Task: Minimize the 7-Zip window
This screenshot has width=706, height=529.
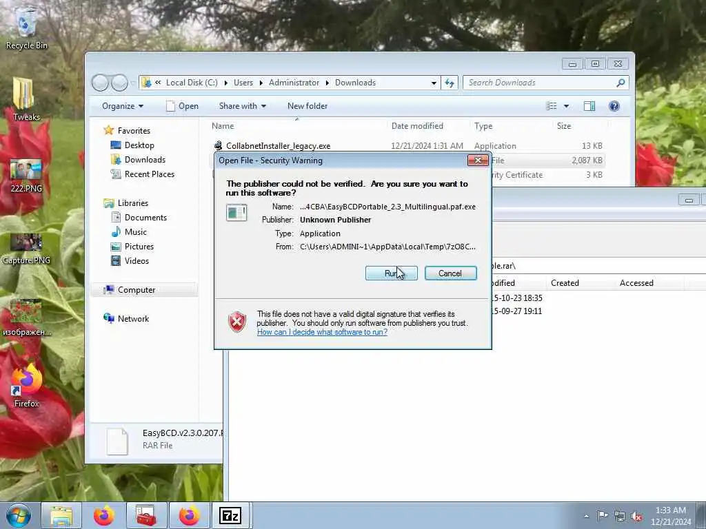Action: (689, 200)
